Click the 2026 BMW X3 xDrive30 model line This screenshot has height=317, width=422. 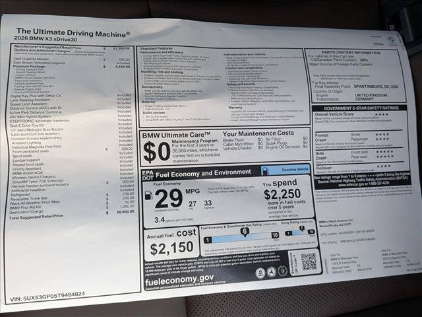(x=45, y=39)
